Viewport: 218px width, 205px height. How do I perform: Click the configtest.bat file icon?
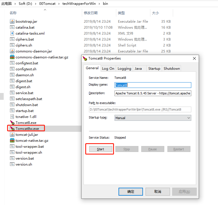(12, 63)
